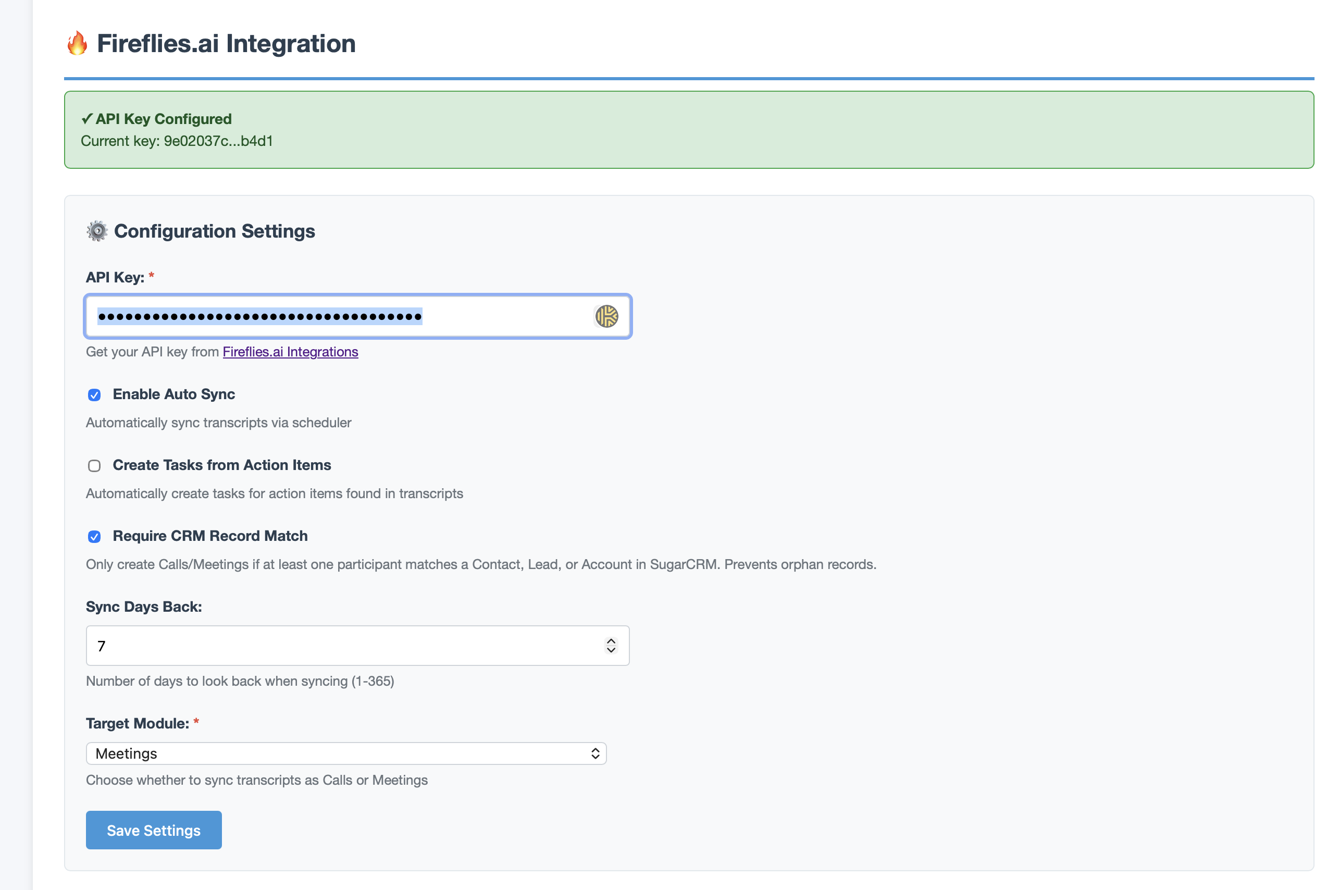This screenshot has width=1339, height=890.
Task: Click 'Choose whether to sync transcripts' hint text
Action: [x=256, y=781]
